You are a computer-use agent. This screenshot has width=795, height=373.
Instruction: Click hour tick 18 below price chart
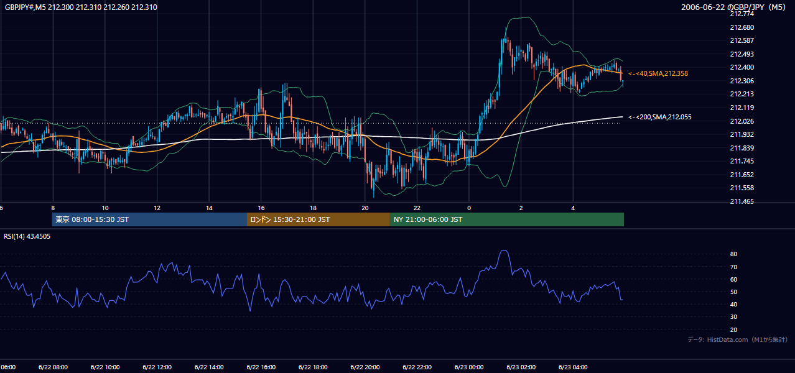pos(313,208)
